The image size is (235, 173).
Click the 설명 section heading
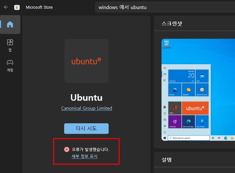pyautogui.click(x=167, y=160)
